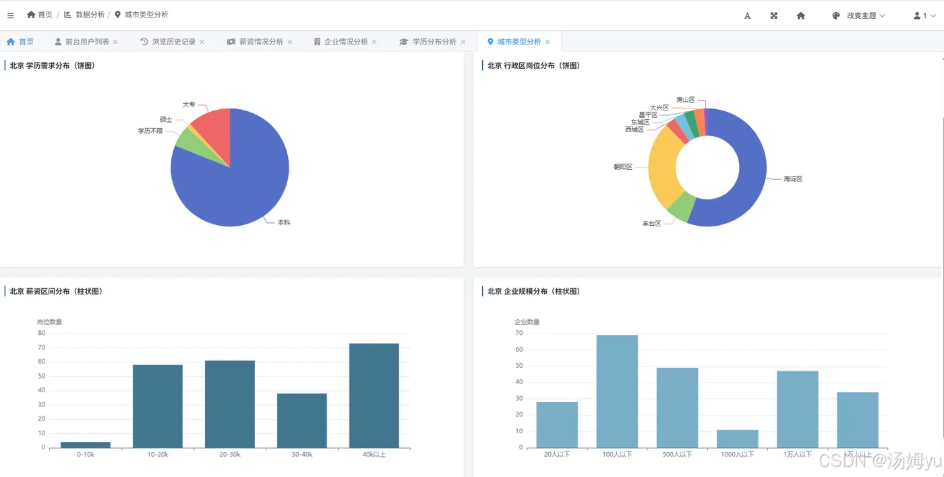The width and height of the screenshot is (944, 477).
Task: Click the font size 'A' icon
Action: point(747,15)
